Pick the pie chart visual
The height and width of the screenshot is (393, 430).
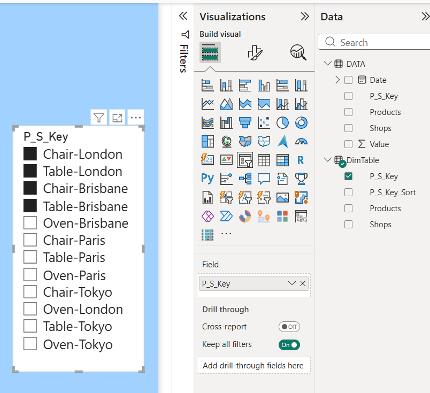coord(282,123)
